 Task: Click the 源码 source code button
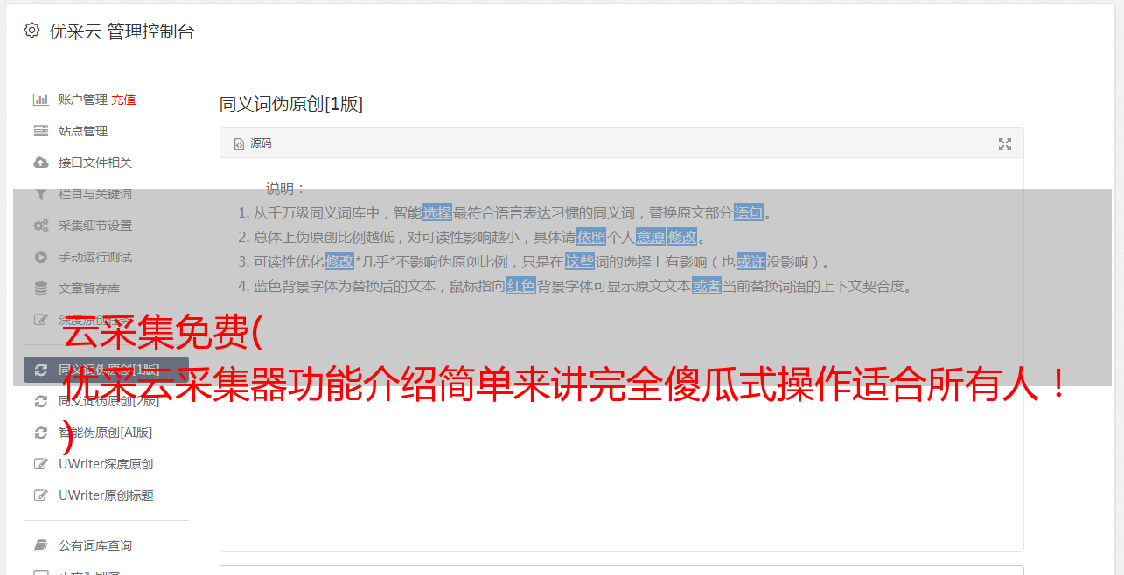pos(253,143)
